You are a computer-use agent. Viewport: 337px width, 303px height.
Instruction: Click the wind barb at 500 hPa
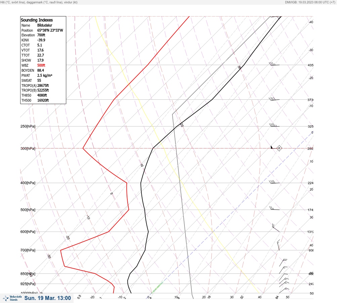pos(275,208)
